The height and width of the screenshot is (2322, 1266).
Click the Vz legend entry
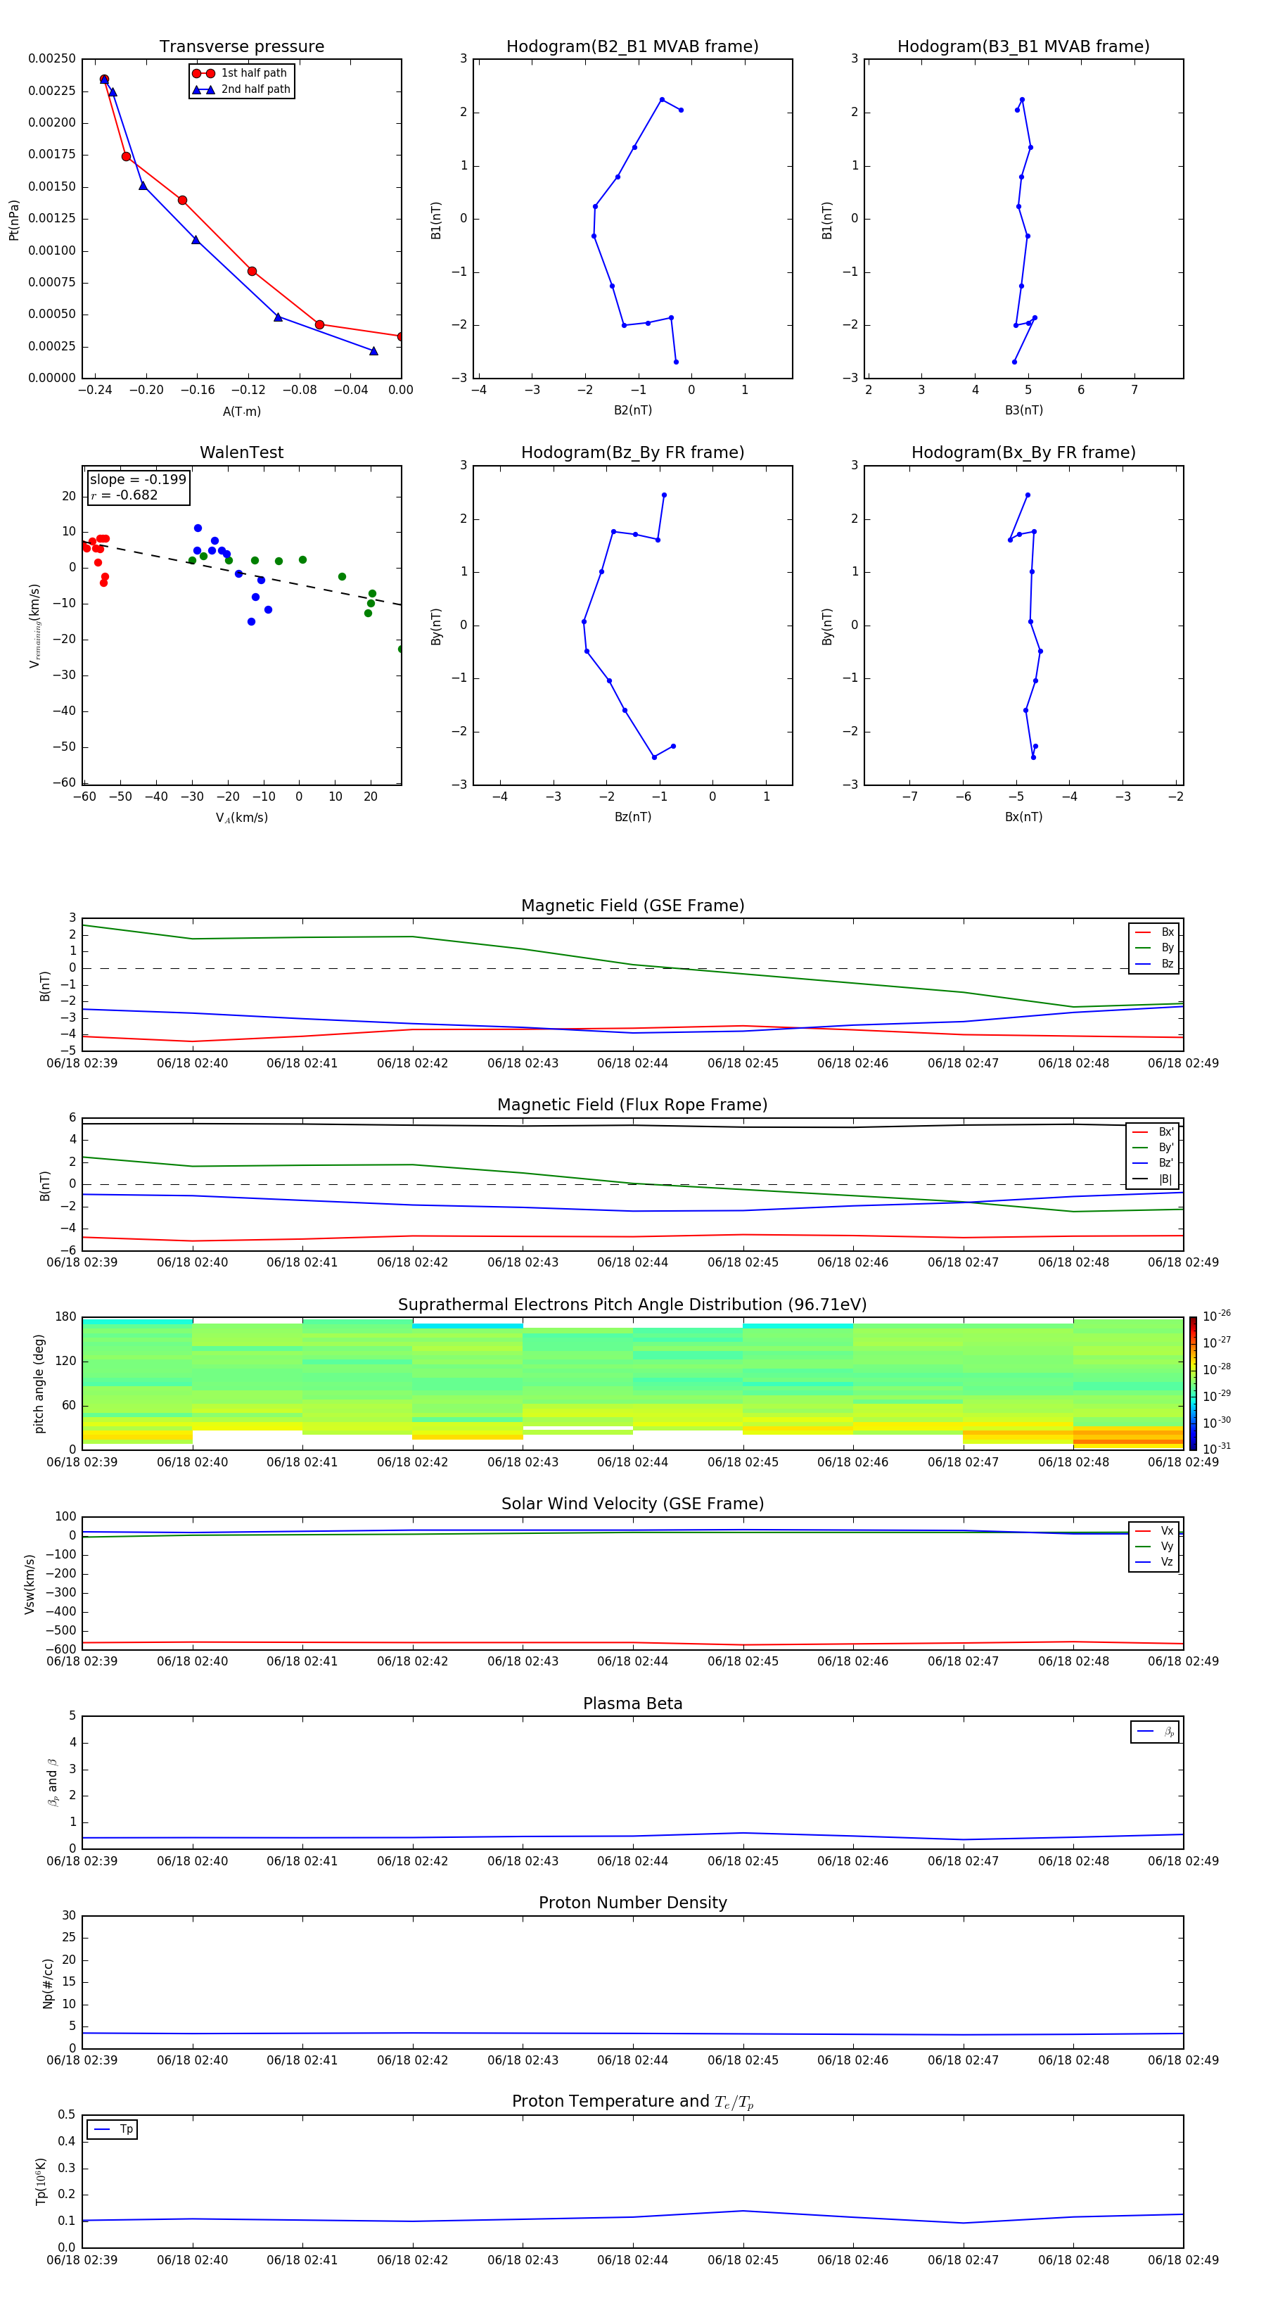click(x=1154, y=1561)
